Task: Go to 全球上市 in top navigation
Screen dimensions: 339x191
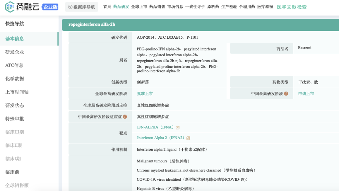Action: pos(139,7)
